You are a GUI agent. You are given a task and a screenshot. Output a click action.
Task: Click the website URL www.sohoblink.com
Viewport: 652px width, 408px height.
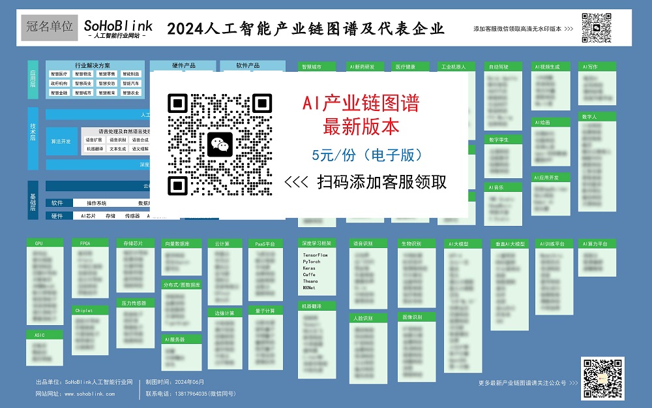(x=90, y=394)
